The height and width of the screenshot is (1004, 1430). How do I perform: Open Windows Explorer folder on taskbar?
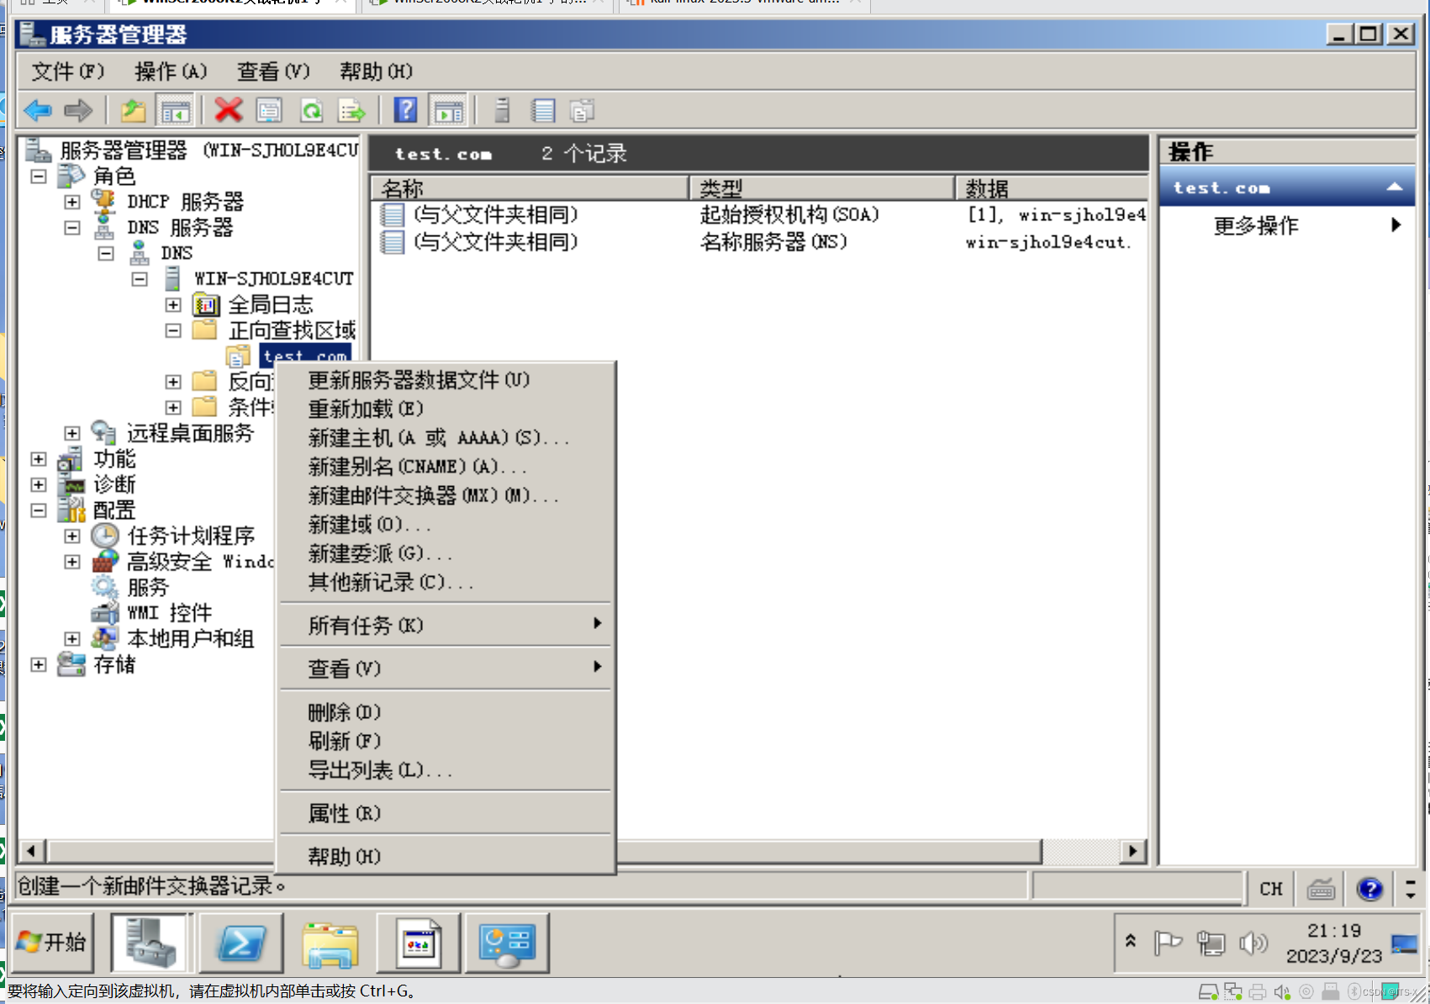coord(330,943)
